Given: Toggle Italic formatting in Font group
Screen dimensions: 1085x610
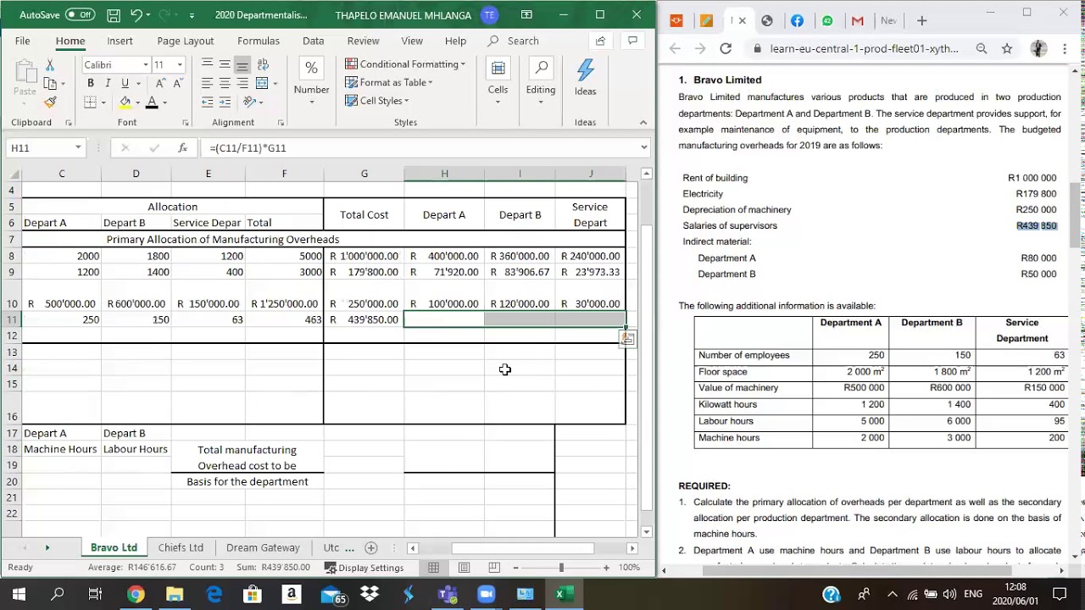Looking at the screenshot, I should click(x=108, y=83).
